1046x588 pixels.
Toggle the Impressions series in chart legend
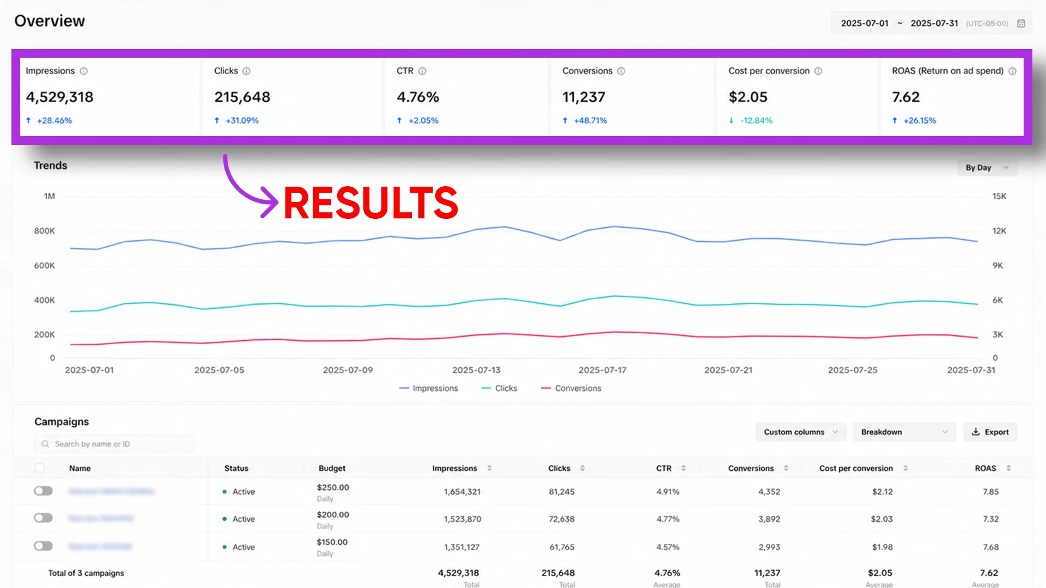[x=429, y=388]
